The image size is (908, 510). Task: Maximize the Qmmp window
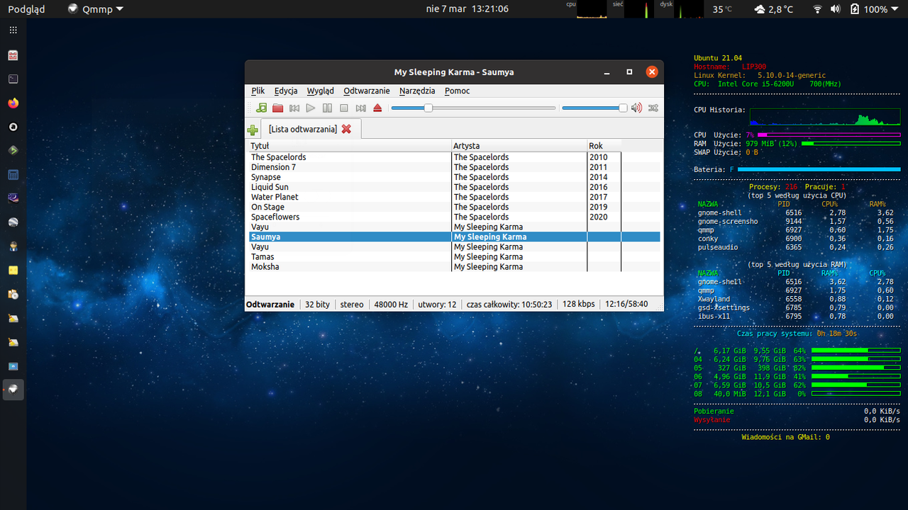(x=629, y=72)
